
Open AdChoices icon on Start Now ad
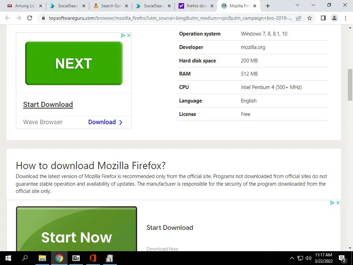pos(332,203)
